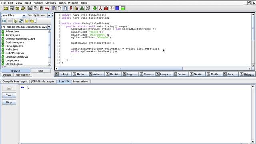
Task: Click the Cut scissors icon
Action: pos(30,8)
